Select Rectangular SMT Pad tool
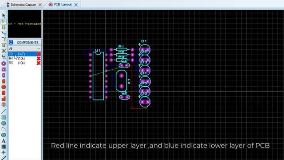 4,93
